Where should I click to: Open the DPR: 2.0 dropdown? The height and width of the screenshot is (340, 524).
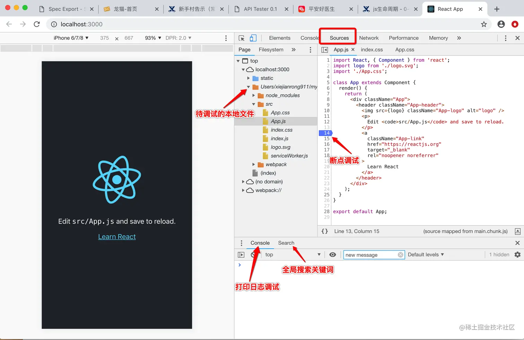pyautogui.click(x=178, y=38)
